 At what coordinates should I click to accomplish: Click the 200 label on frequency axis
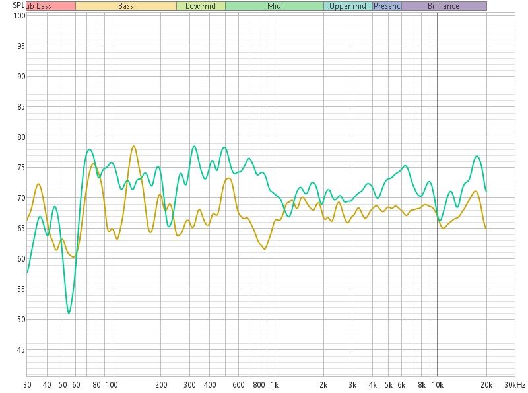(x=161, y=385)
